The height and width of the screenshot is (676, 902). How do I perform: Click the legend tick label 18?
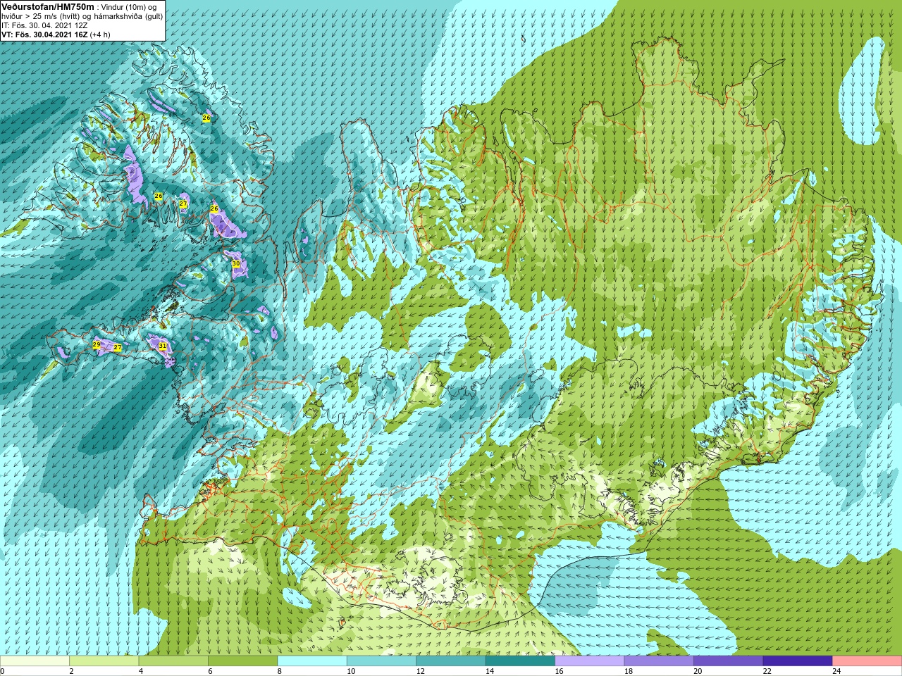point(629,671)
